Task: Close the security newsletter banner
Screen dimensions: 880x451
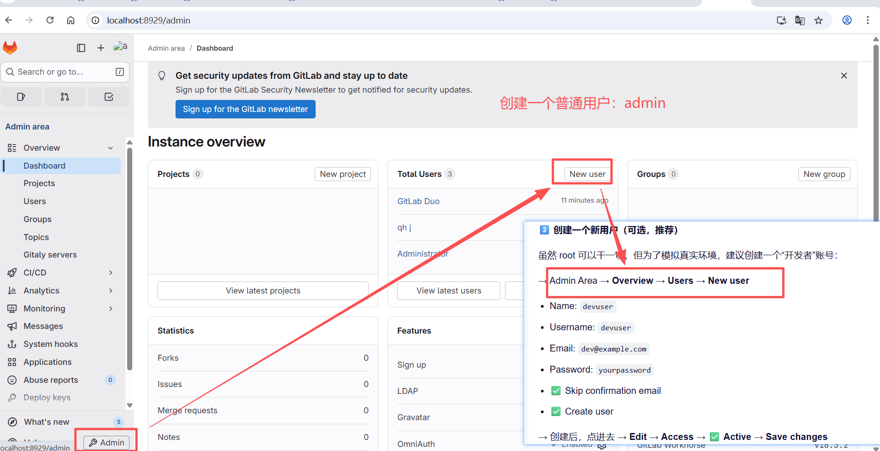Action: (x=844, y=76)
